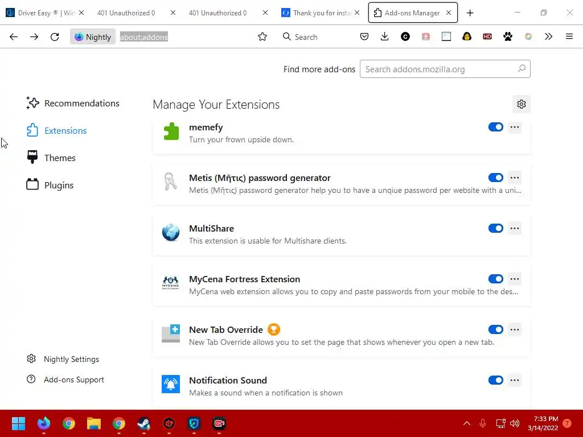The image size is (583, 437).
Task: Disable the New Tab Override extension
Action: point(496,329)
